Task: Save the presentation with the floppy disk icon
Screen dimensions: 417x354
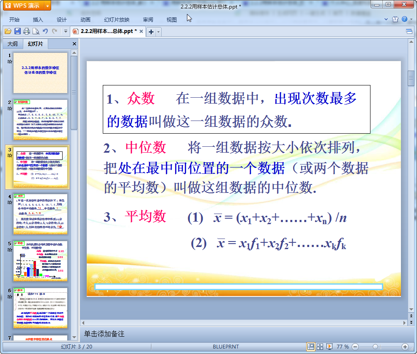Action: [17, 31]
